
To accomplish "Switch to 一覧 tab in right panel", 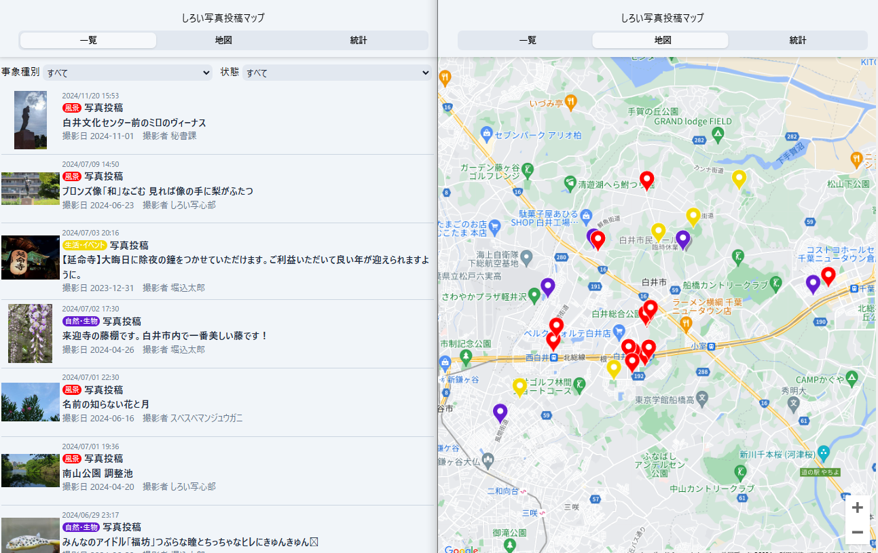I will tap(528, 40).
